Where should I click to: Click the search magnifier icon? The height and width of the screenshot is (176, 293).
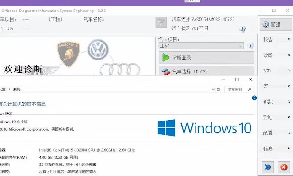point(249,89)
